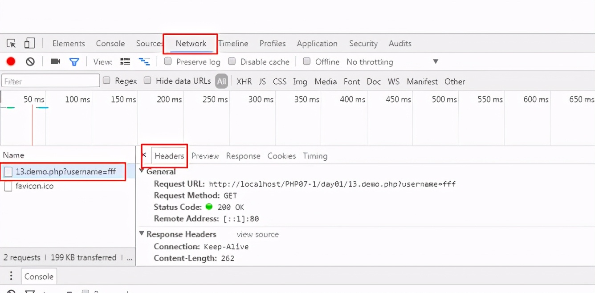Click the favicon.ico file icon
Viewport: 595px width, 293px height.
[x=8, y=186]
